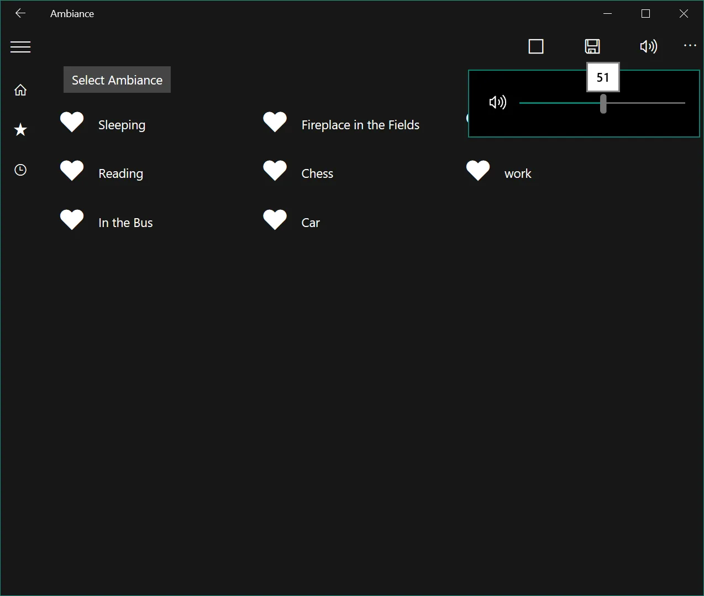Open Favorites star in the sidebar

[x=20, y=130]
